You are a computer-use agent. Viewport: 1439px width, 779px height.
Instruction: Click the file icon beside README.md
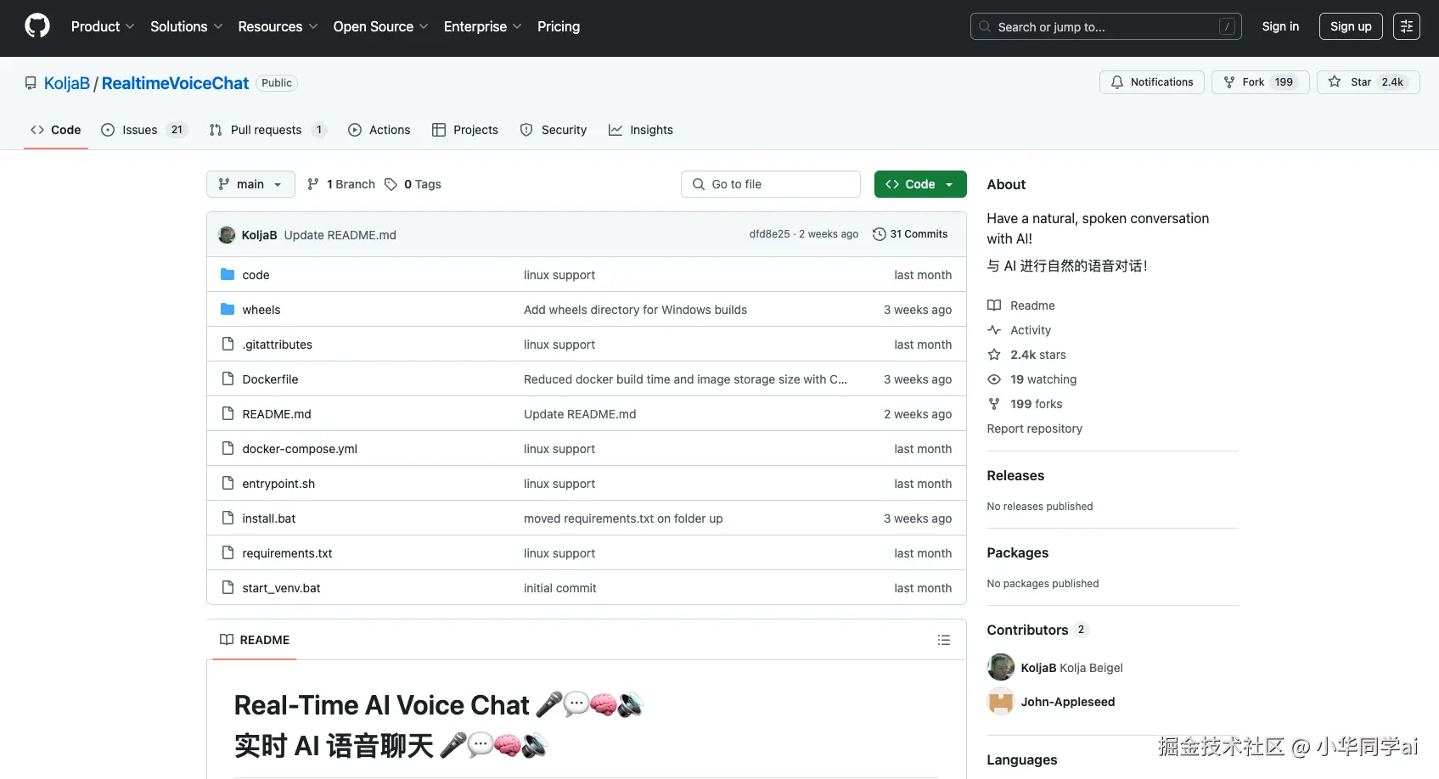coord(228,413)
